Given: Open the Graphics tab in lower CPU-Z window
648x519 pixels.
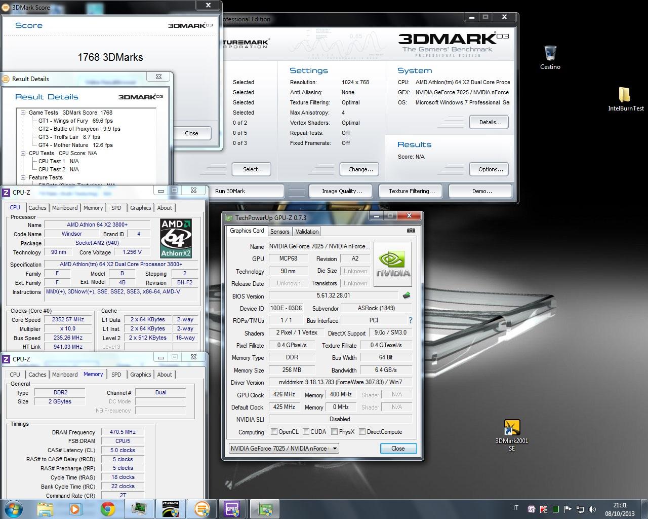Looking at the screenshot, I should [141, 375].
